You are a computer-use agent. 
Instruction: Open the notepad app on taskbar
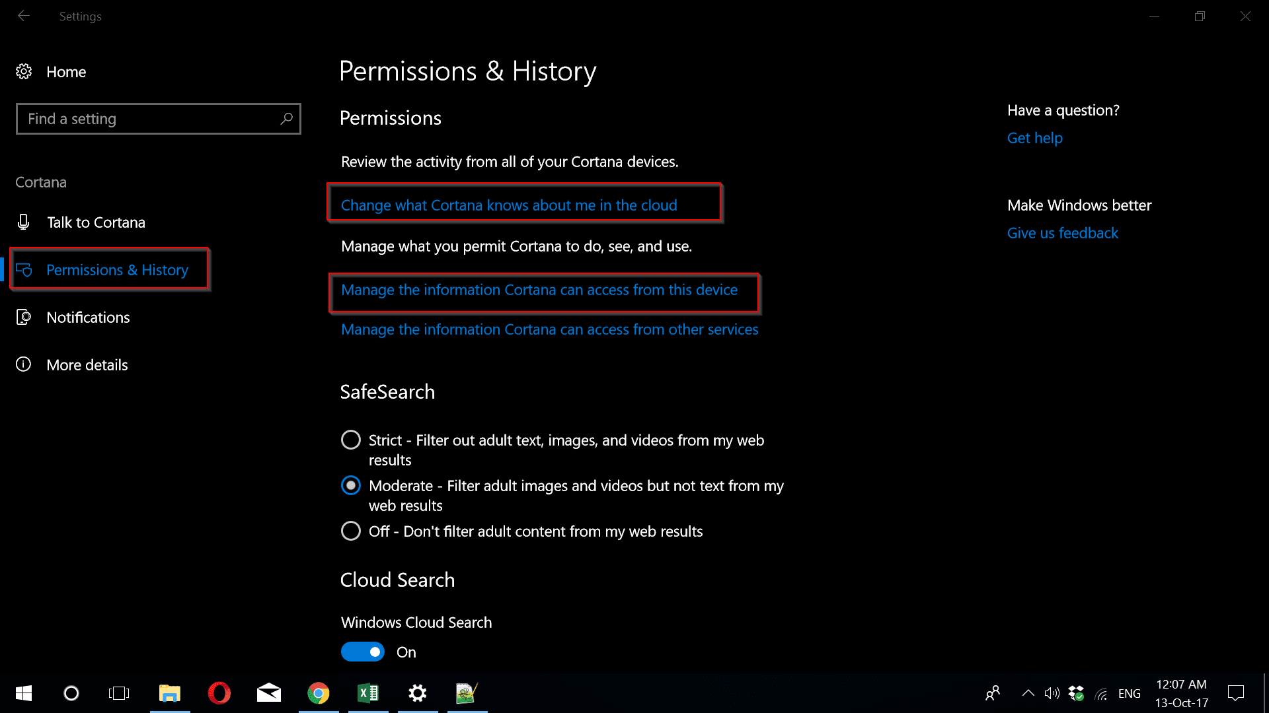(467, 693)
